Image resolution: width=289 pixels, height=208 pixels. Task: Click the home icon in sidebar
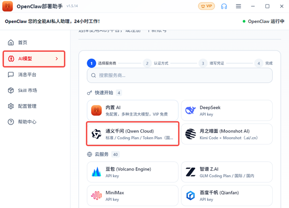(11, 42)
